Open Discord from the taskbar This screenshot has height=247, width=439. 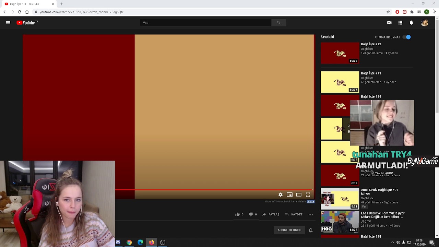(118, 243)
